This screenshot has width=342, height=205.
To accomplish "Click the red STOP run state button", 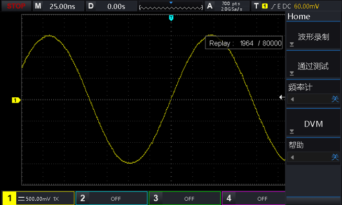I will [16, 6].
